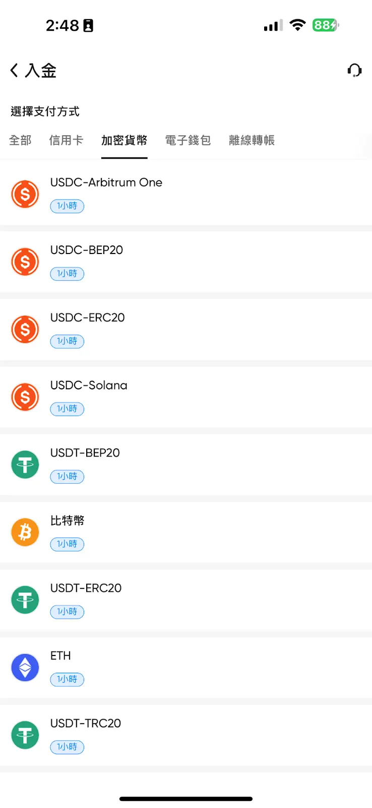The width and height of the screenshot is (372, 808).
Task: Switch to the 信用卡 tab
Action: [x=66, y=140]
